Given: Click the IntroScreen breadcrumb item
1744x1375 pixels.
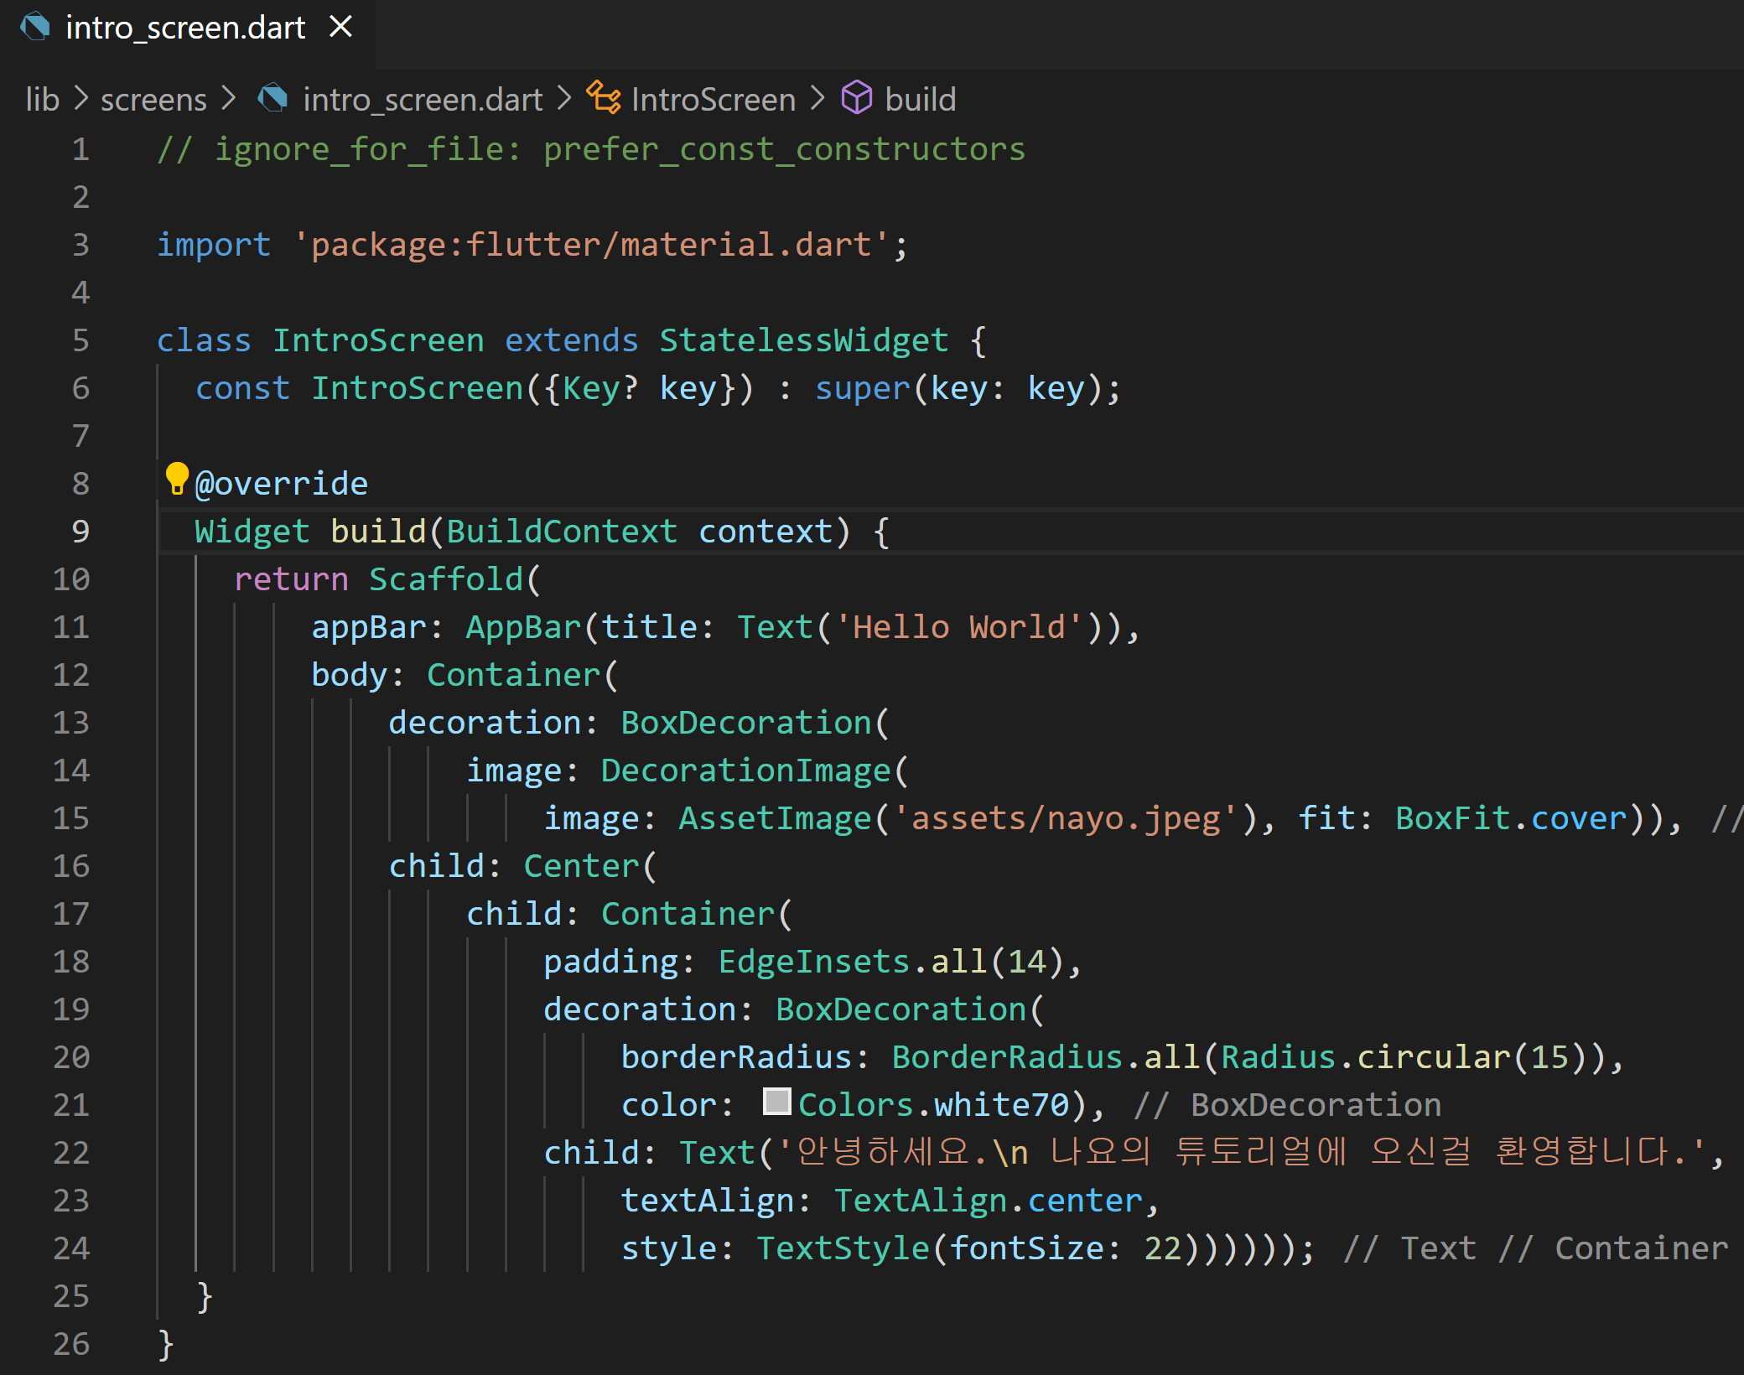Looking at the screenshot, I should (x=713, y=100).
